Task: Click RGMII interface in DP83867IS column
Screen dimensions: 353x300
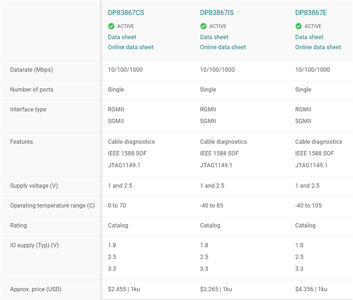Action: [208, 109]
